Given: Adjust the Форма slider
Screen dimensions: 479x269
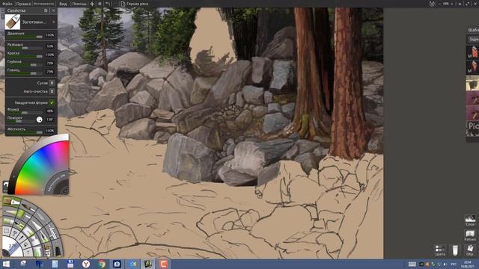Looking at the screenshot, I should click(x=25, y=113).
